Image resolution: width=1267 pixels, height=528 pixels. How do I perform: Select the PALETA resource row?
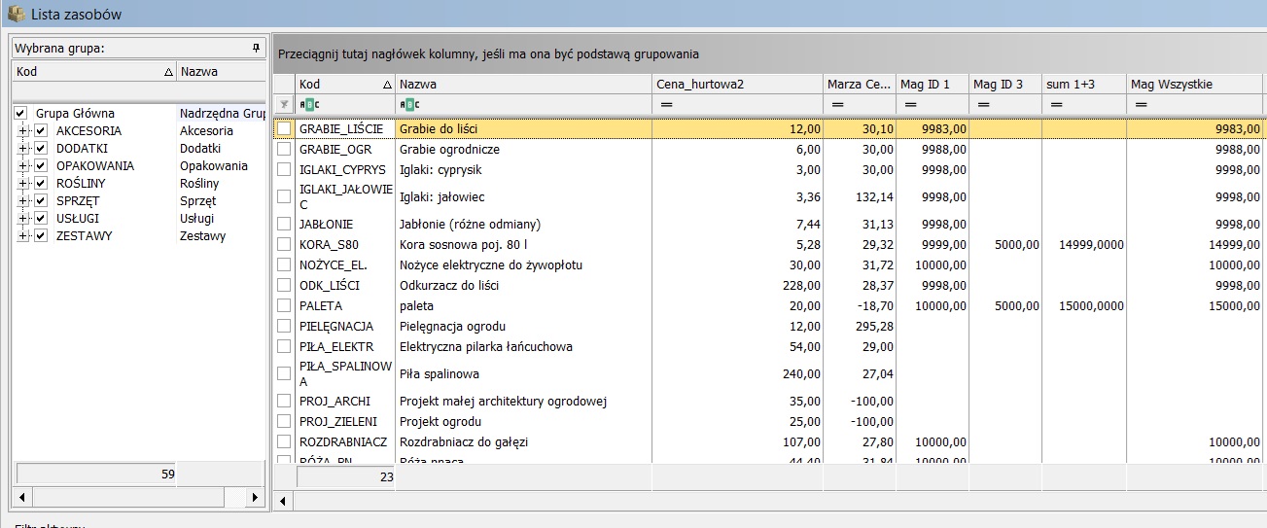(770, 306)
